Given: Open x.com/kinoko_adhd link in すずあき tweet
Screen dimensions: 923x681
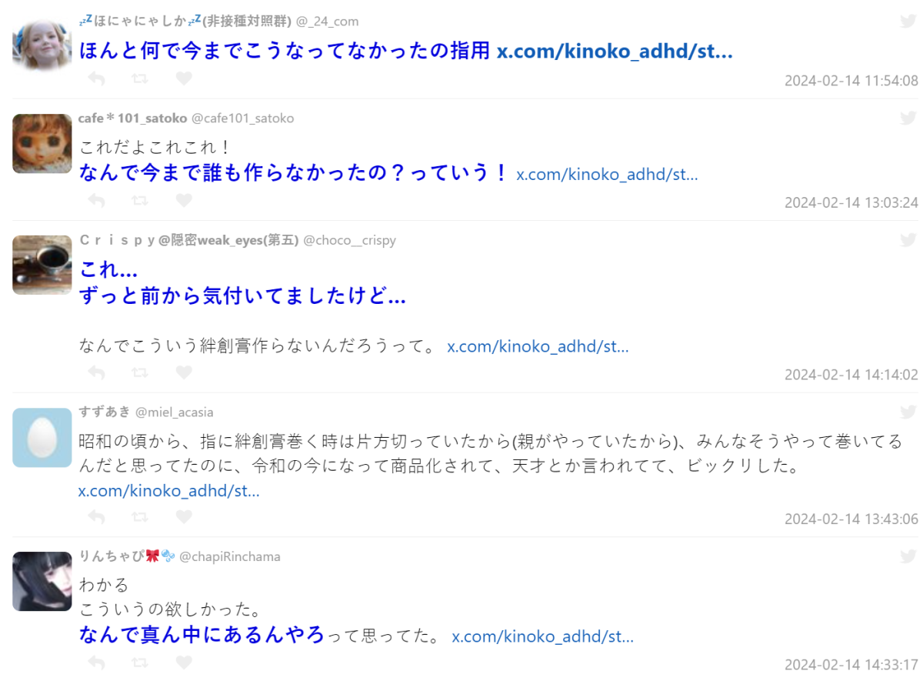Looking at the screenshot, I should point(168,491).
